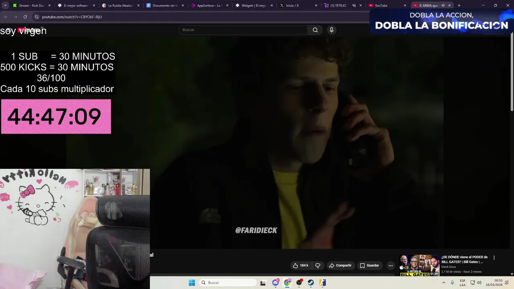Image resolution: width=514 pixels, height=289 pixels.
Task: Open Steam from the taskbar
Action: pyautogui.click(x=311, y=283)
